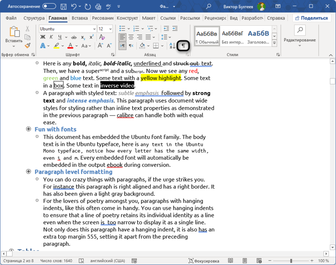
Task: Open the Ссылки ribbon tab
Action: pos(168,18)
